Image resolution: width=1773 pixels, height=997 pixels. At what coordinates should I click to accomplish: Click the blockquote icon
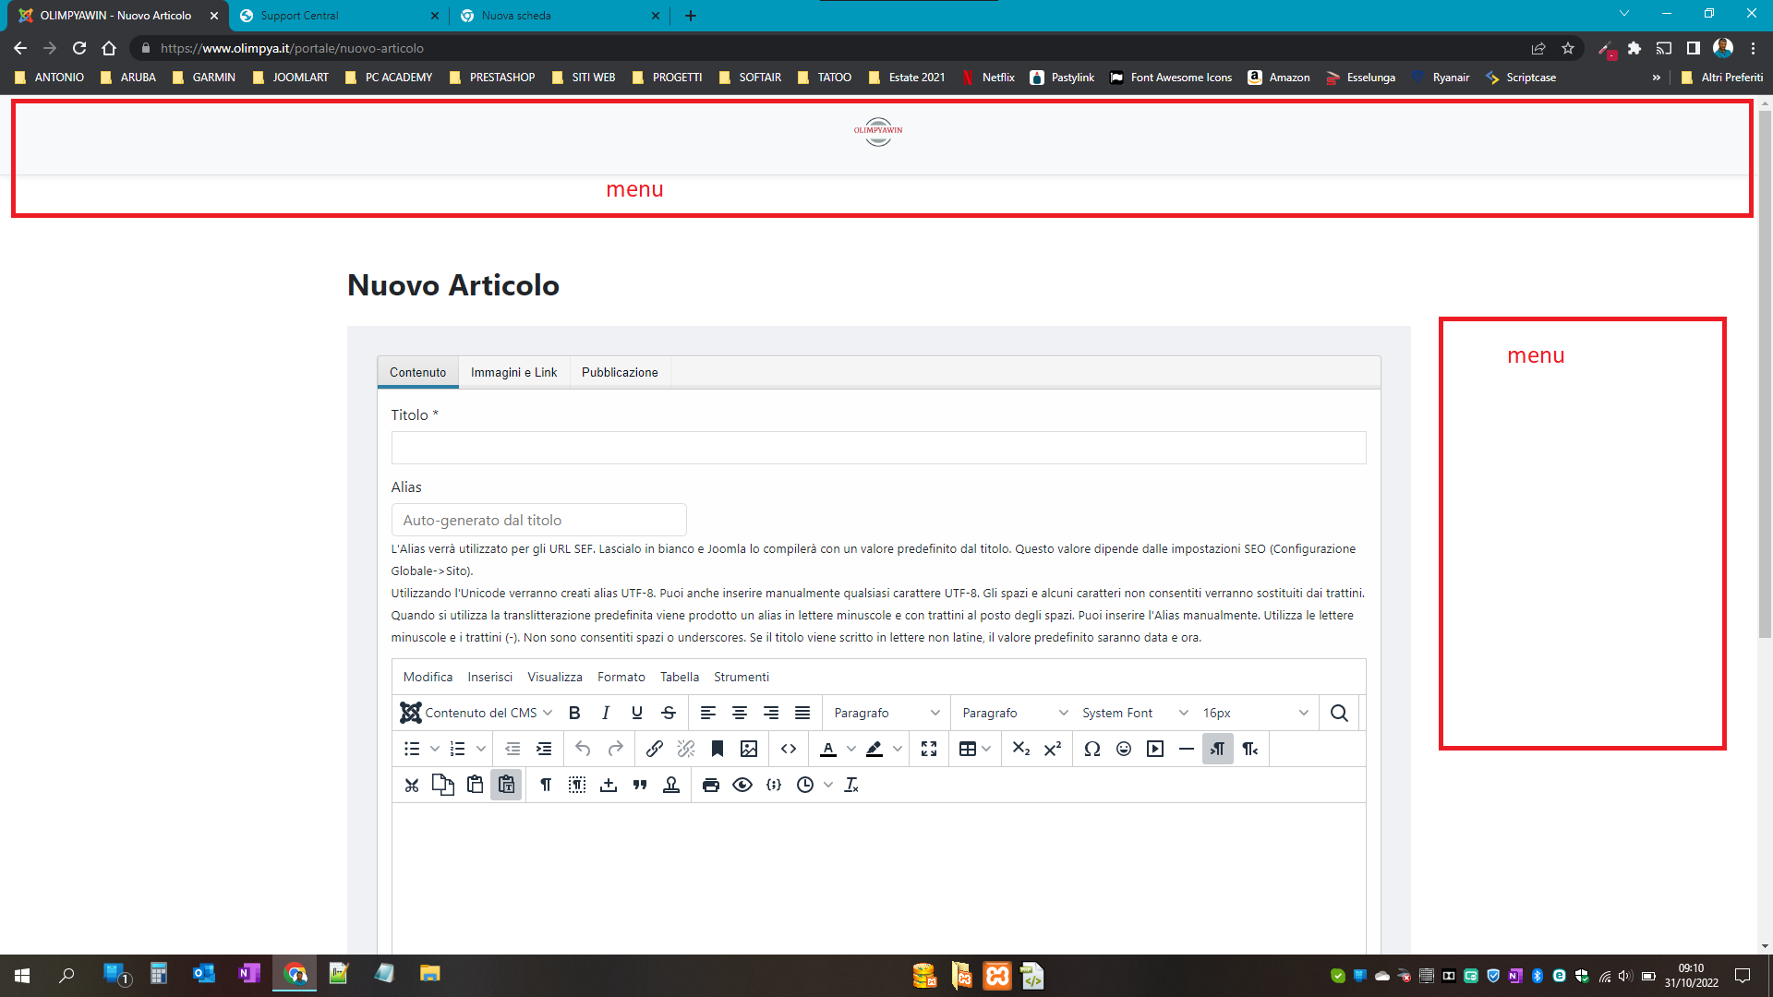[x=640, y=785]
